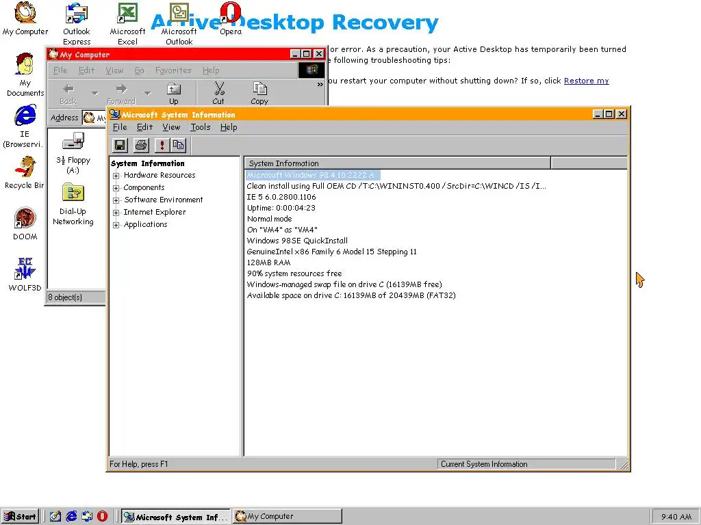Select the Outlook Express desktop shortcut
Viewport: 701px width, 525px height.
click(x=77, y=23)
